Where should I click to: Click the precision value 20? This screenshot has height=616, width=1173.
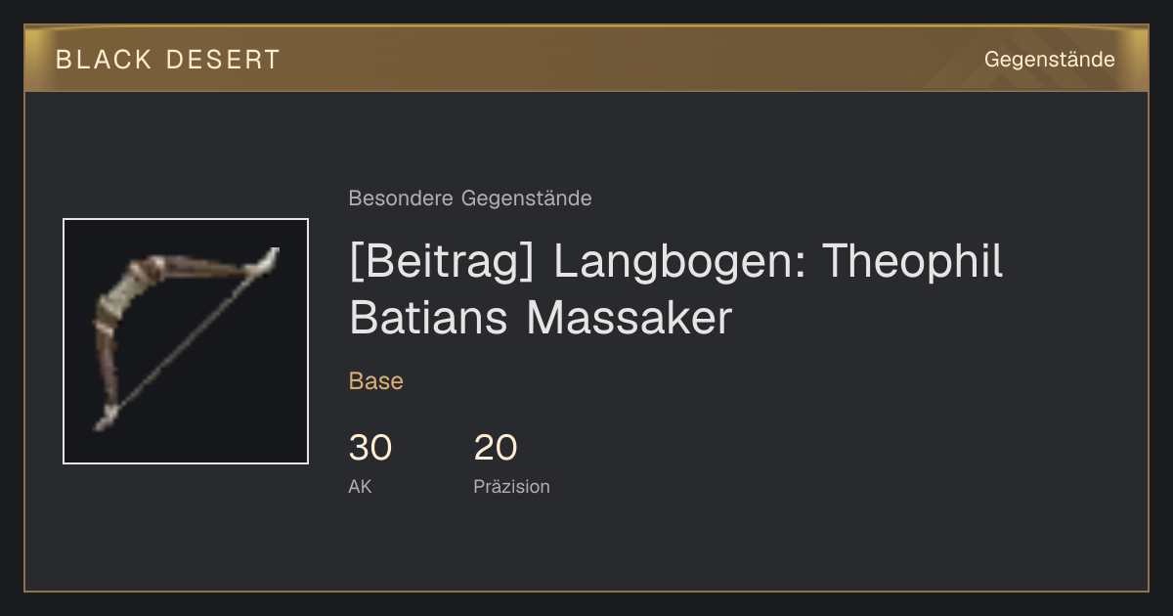point(496,448)
